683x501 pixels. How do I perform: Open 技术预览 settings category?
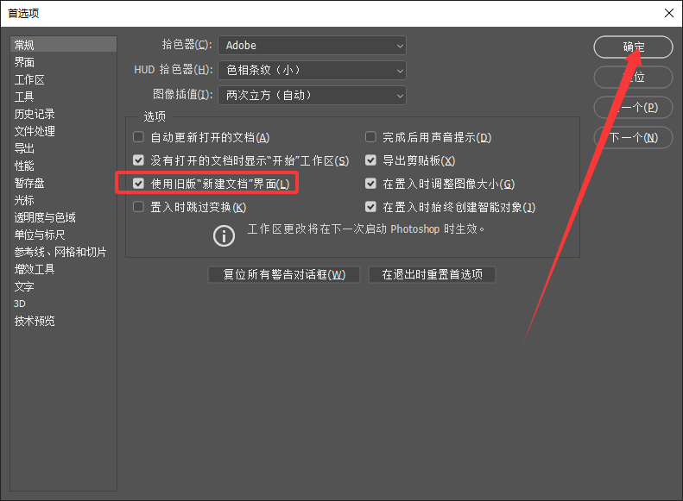click(64, 321)
